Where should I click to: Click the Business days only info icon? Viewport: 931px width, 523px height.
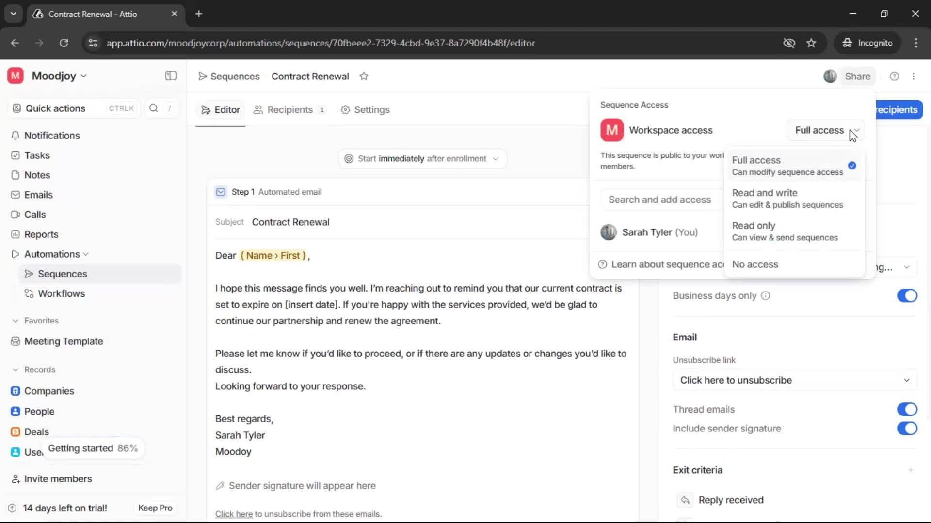[x=765, y=296]
